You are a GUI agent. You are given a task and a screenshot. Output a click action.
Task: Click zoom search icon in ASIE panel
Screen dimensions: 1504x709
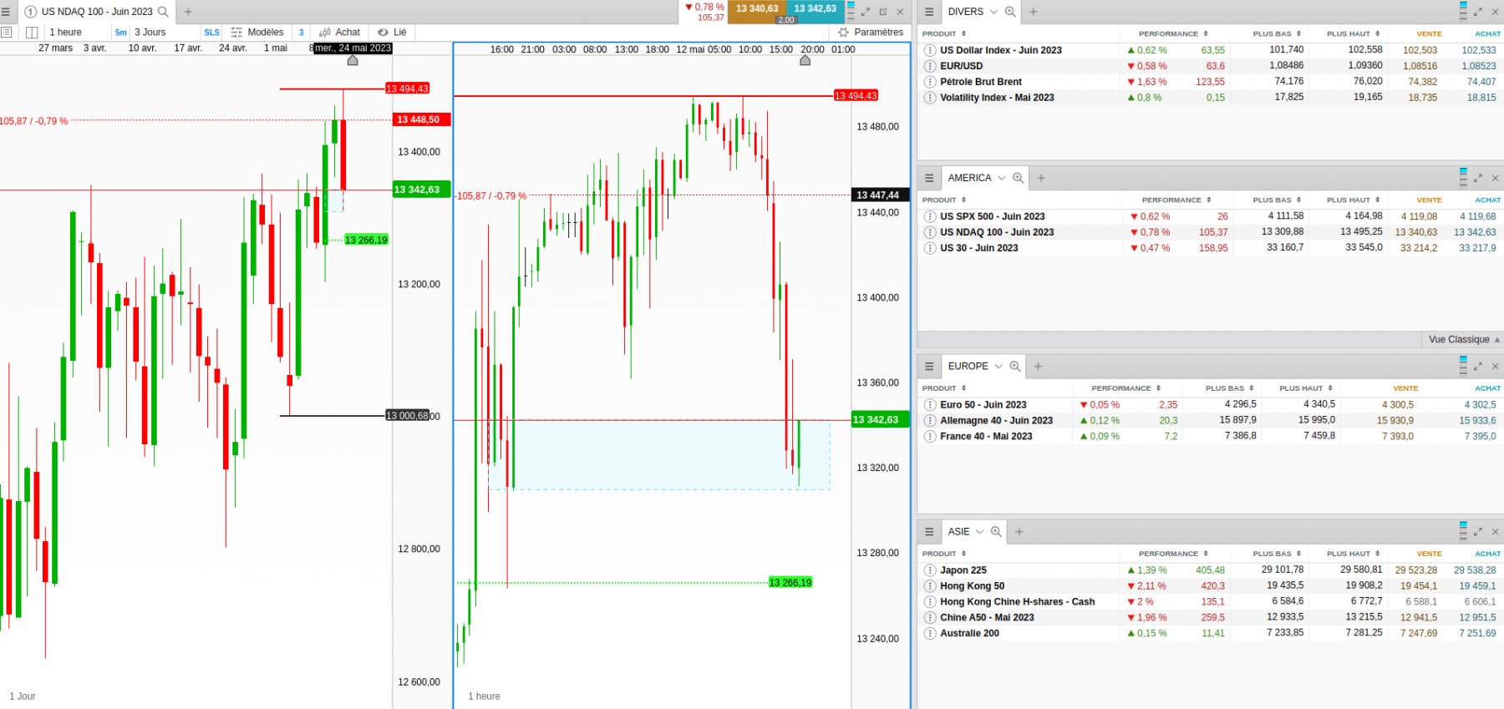coord(996,531)
